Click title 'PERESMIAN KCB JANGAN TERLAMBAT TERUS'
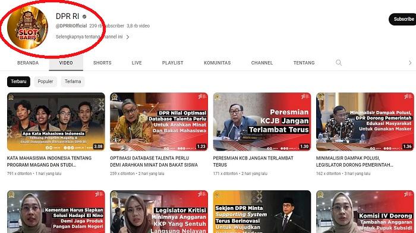Screen dimensions: 416x233 [x=253, y=161]
